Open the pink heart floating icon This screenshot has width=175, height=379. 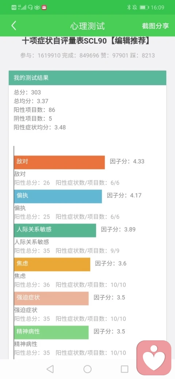tap(154, 358)
